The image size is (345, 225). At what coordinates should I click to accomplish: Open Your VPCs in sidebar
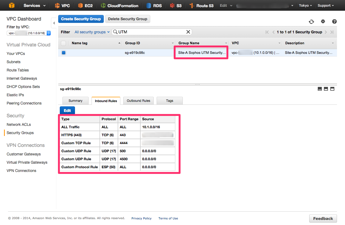(x=16, y=54)
